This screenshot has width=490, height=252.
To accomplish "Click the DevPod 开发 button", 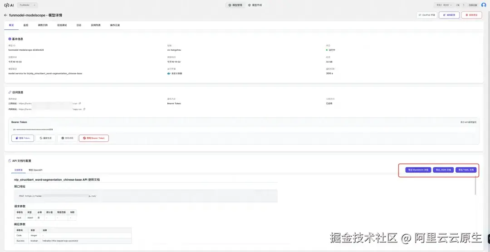I will coord(426,15).
